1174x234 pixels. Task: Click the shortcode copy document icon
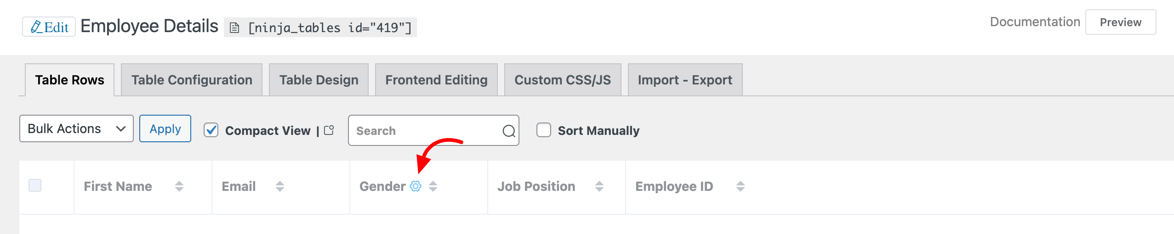pyautogui.click(x=234, y=28)
